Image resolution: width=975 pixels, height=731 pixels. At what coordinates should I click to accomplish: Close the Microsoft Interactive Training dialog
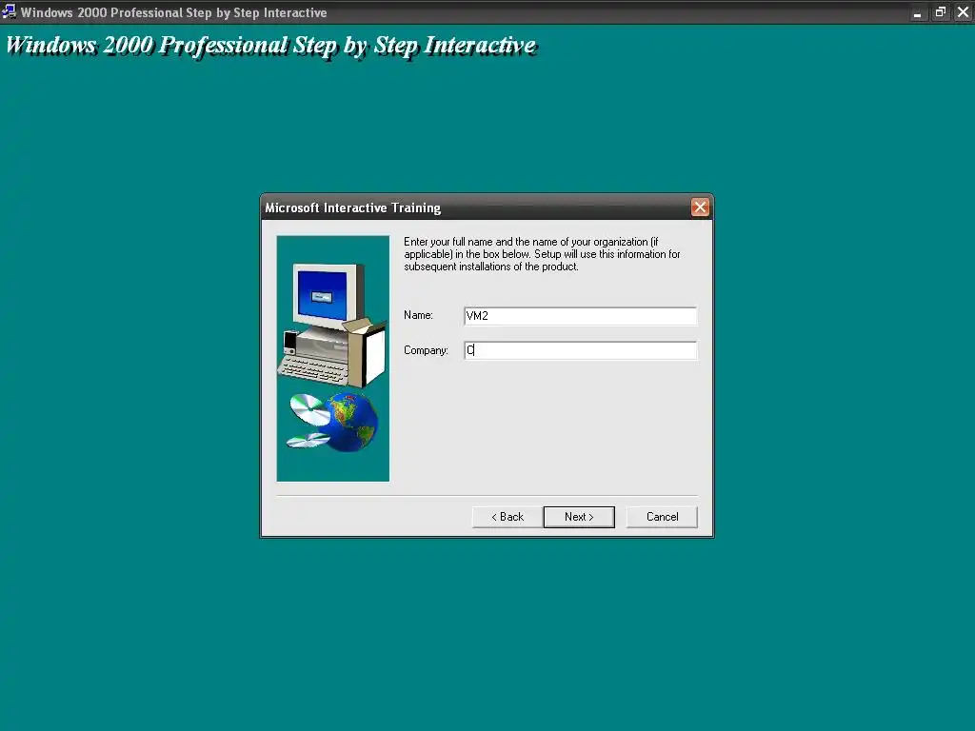click(700, 207)
